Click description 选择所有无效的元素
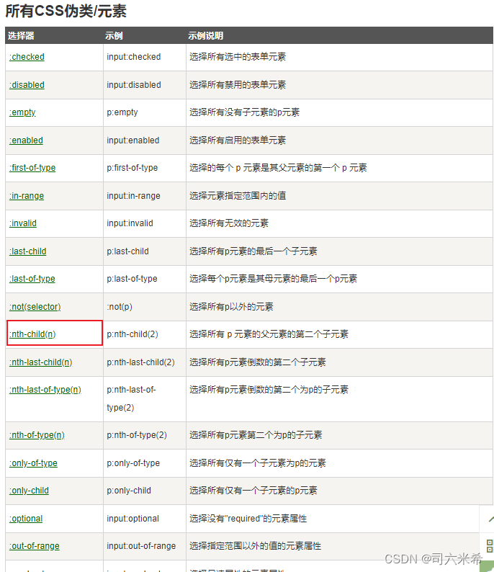The image size is (494, 572). (229, 223)
